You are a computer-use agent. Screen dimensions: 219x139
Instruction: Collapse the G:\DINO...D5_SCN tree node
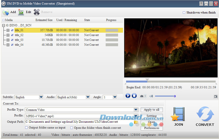point(3,25)
